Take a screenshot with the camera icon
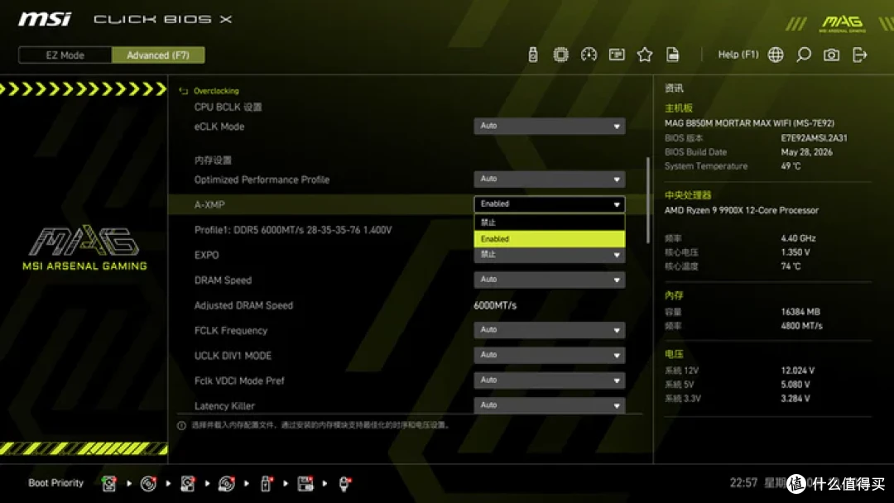 831,55
